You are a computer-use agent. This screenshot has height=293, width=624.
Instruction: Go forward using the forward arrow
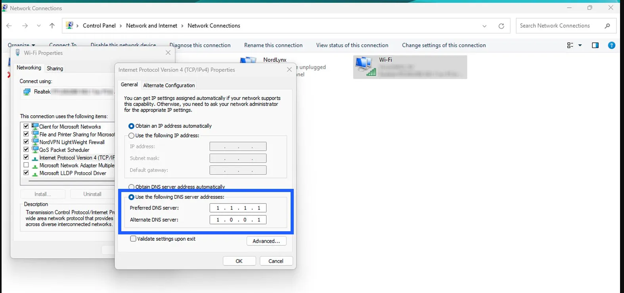[25, 26]
